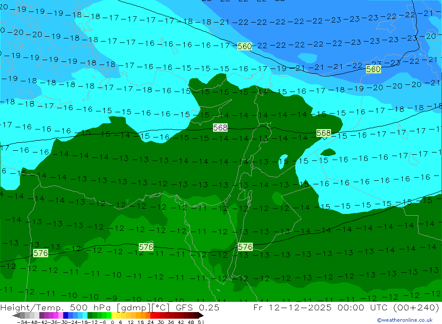442x324 pixels.
Task: Pick the dark blue legend swatch
Action: click(66, 316)
